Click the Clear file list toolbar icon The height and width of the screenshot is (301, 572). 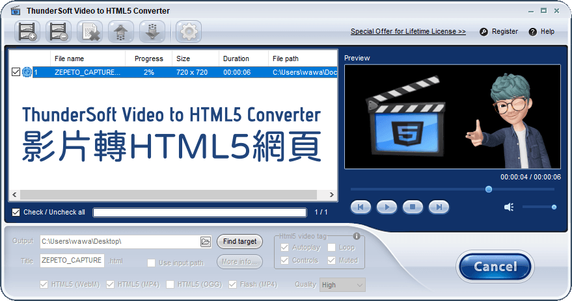[90, 32]
